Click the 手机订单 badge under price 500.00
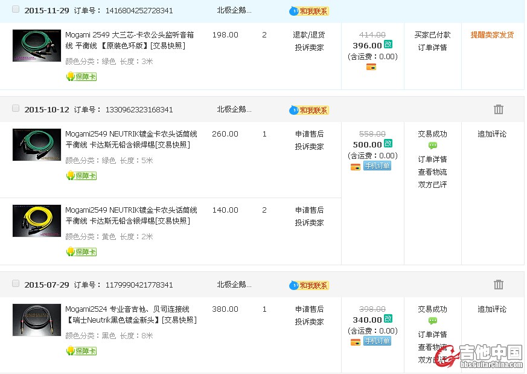Screen dimensions: 527x374 tap(377, 166)
